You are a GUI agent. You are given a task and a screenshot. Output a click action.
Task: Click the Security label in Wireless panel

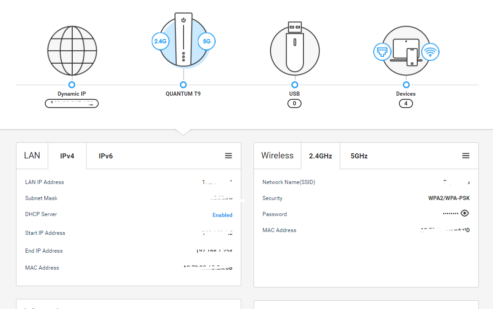[x=272, y=198]
